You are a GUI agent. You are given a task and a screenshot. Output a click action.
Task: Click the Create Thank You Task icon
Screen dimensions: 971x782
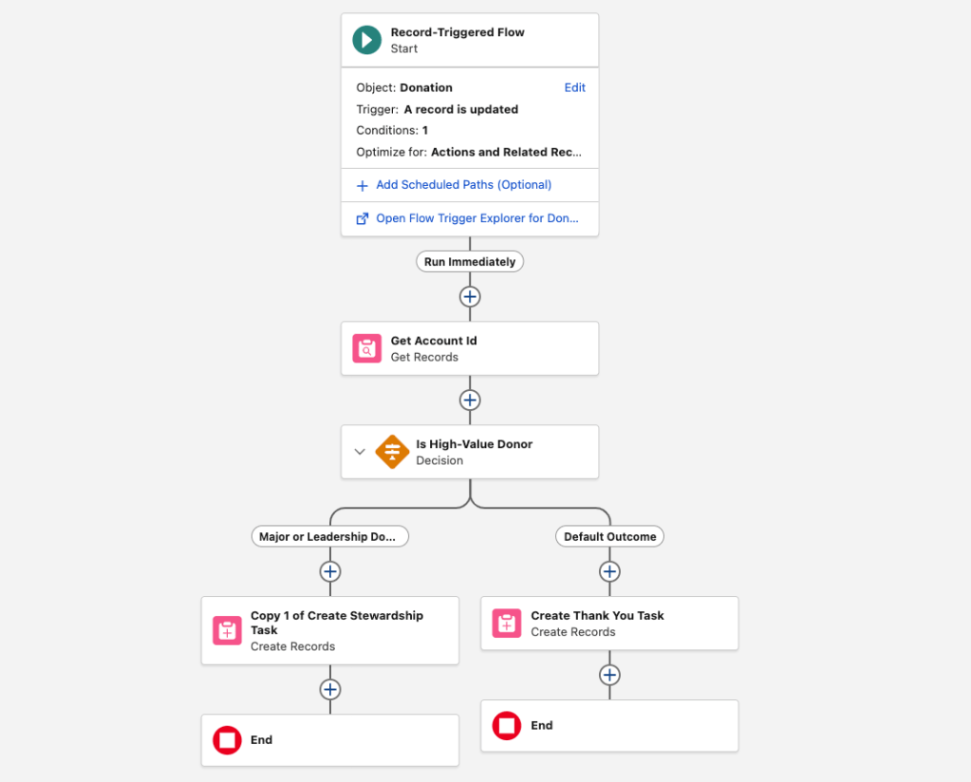507,624
